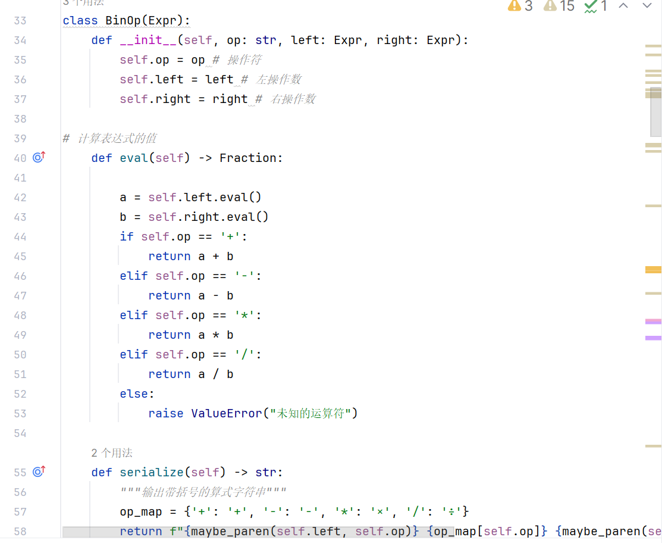Image resolution: width=662 pixels, height=543 pixels.
Task: Click the orange warning stripe in the error gutter
Action: (x=653, y=270)
